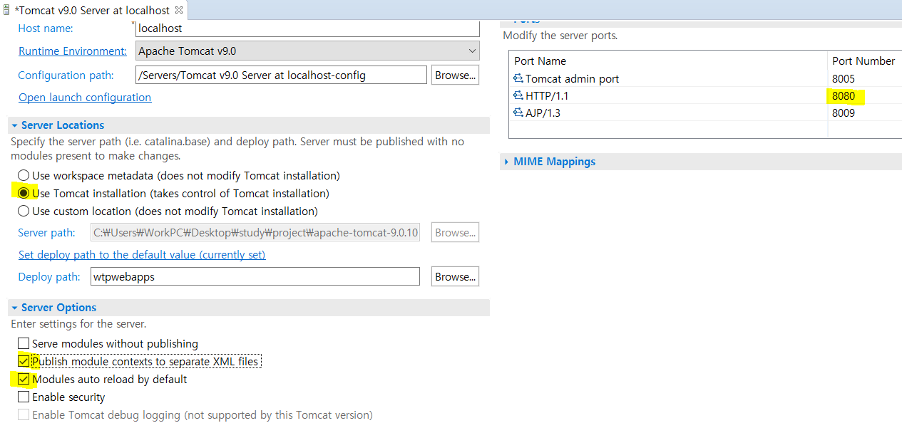Click the Server Options section title
The image size is (902, 423).
pos(58,308)
